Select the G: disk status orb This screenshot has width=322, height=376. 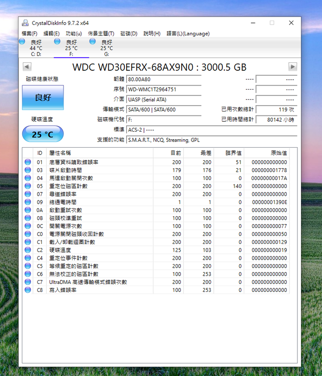pyautogui.click(x=93, y=42)
